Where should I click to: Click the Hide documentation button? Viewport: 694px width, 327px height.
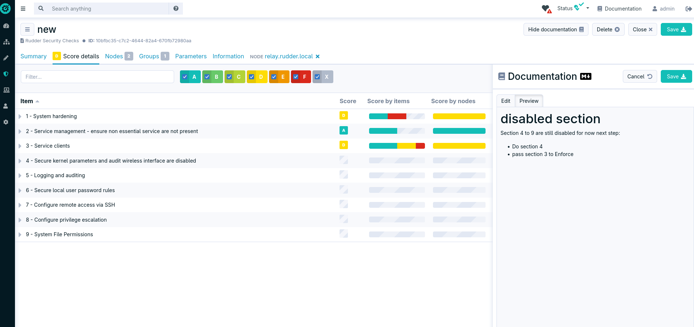(x=556, y=30)
